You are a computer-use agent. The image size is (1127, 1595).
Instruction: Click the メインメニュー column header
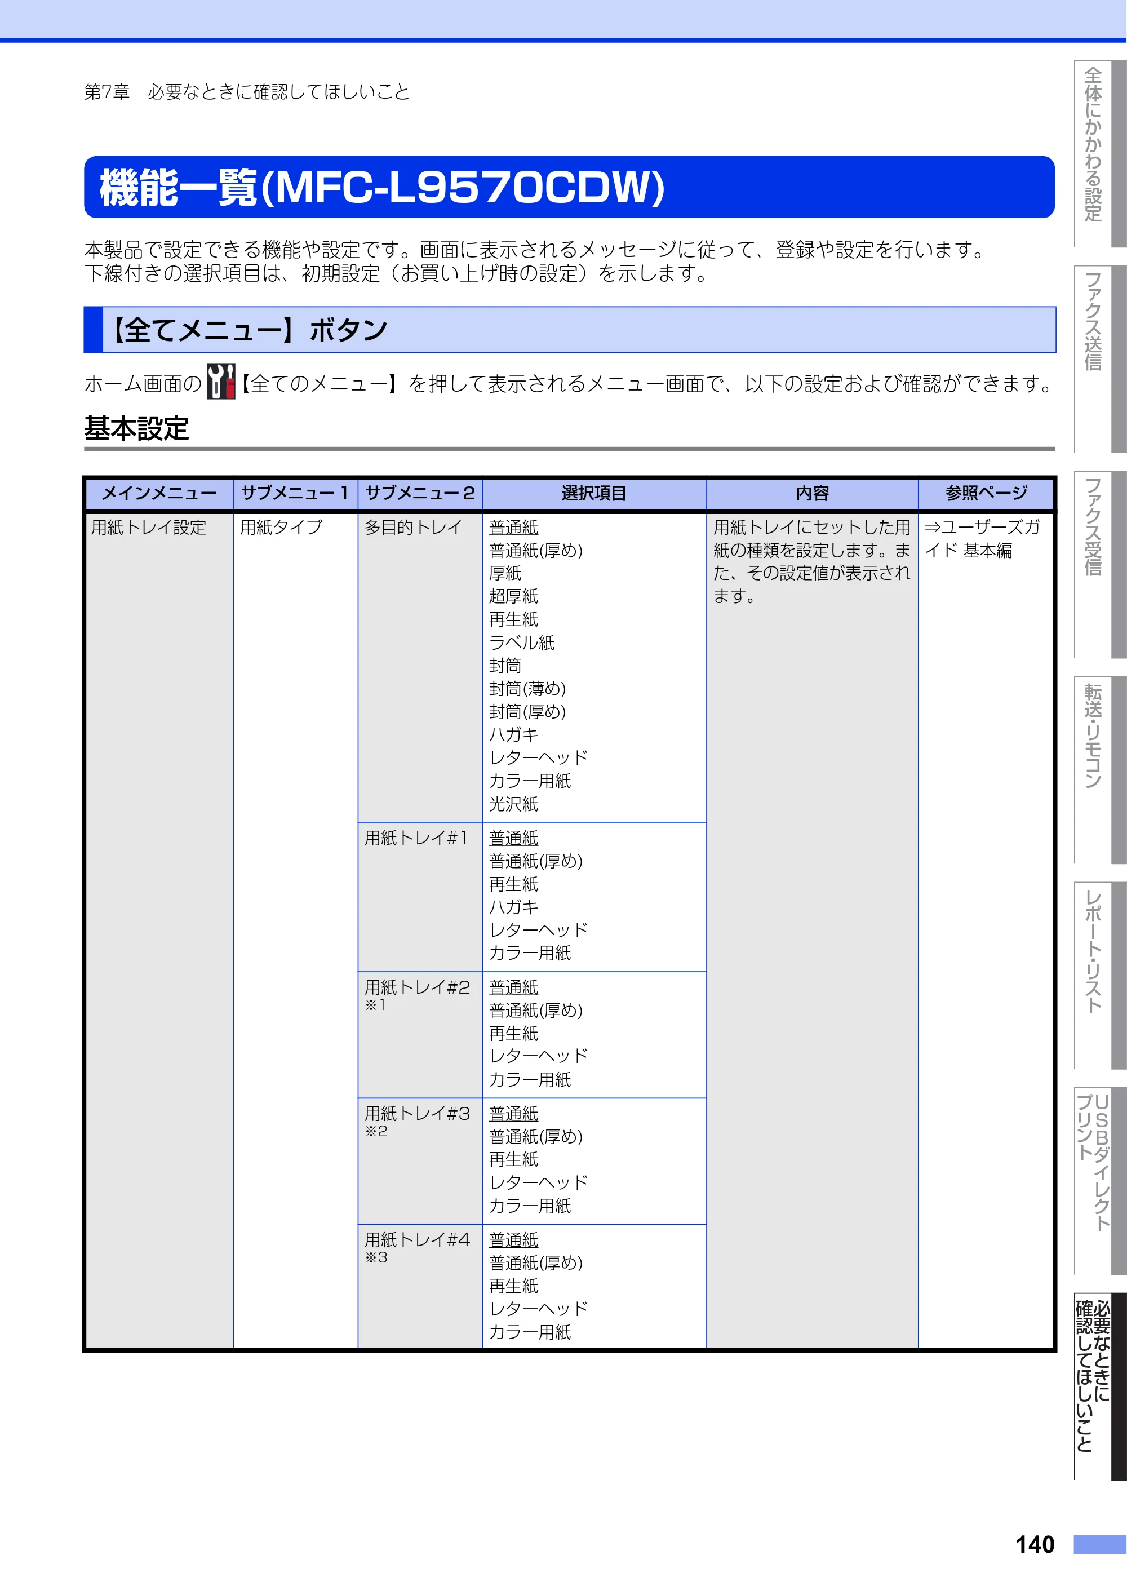pyautogui.click(x=159, y=494)
